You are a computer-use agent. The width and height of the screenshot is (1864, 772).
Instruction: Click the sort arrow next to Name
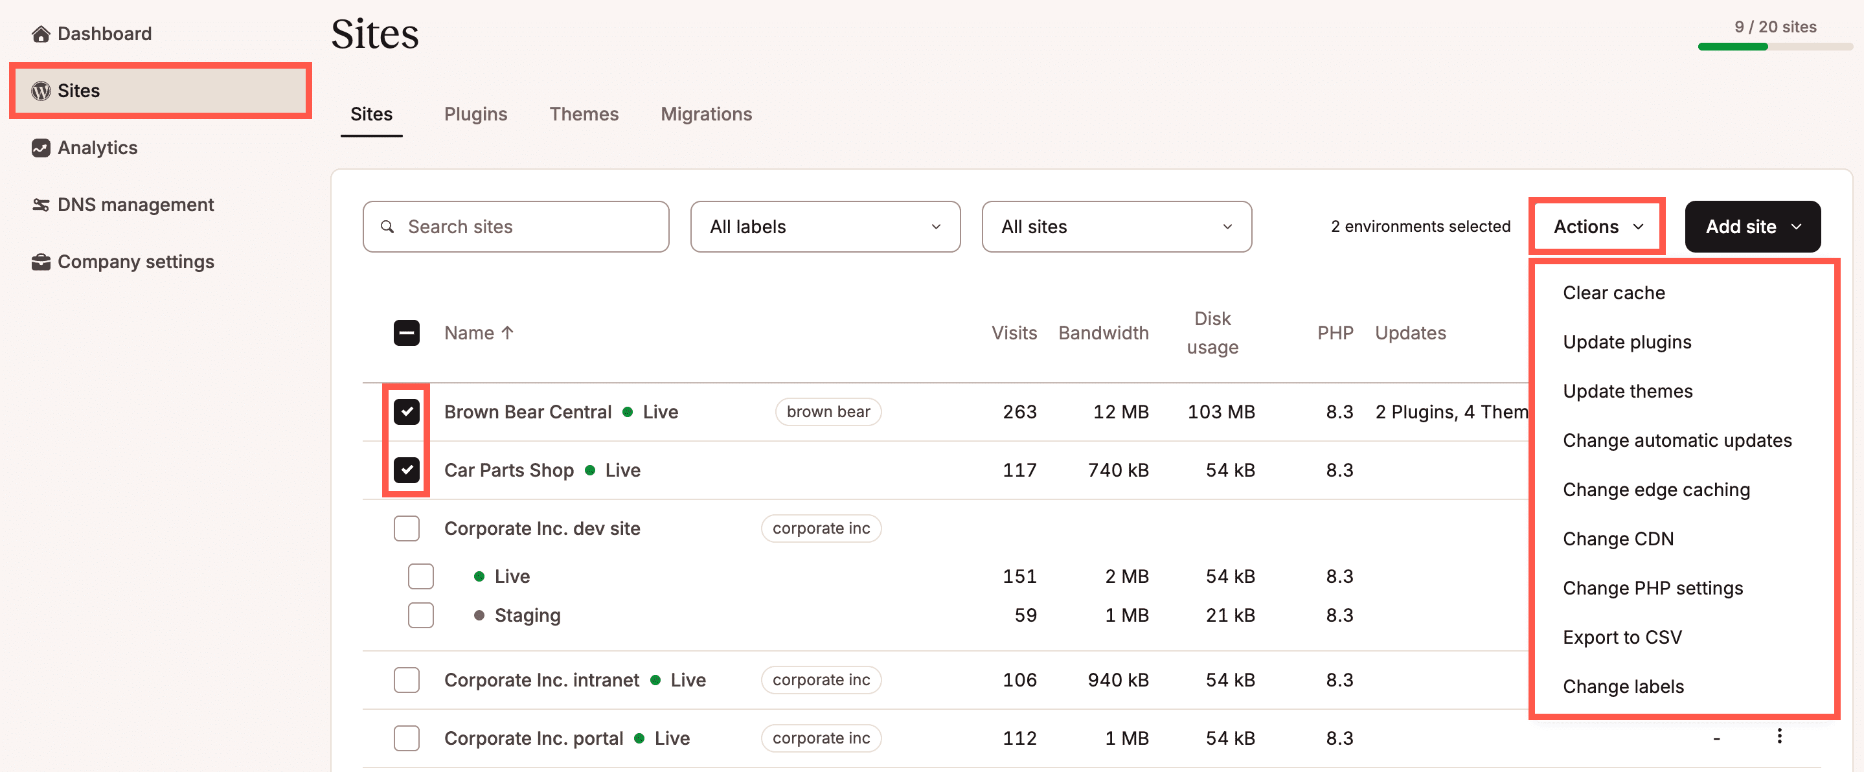507,332
